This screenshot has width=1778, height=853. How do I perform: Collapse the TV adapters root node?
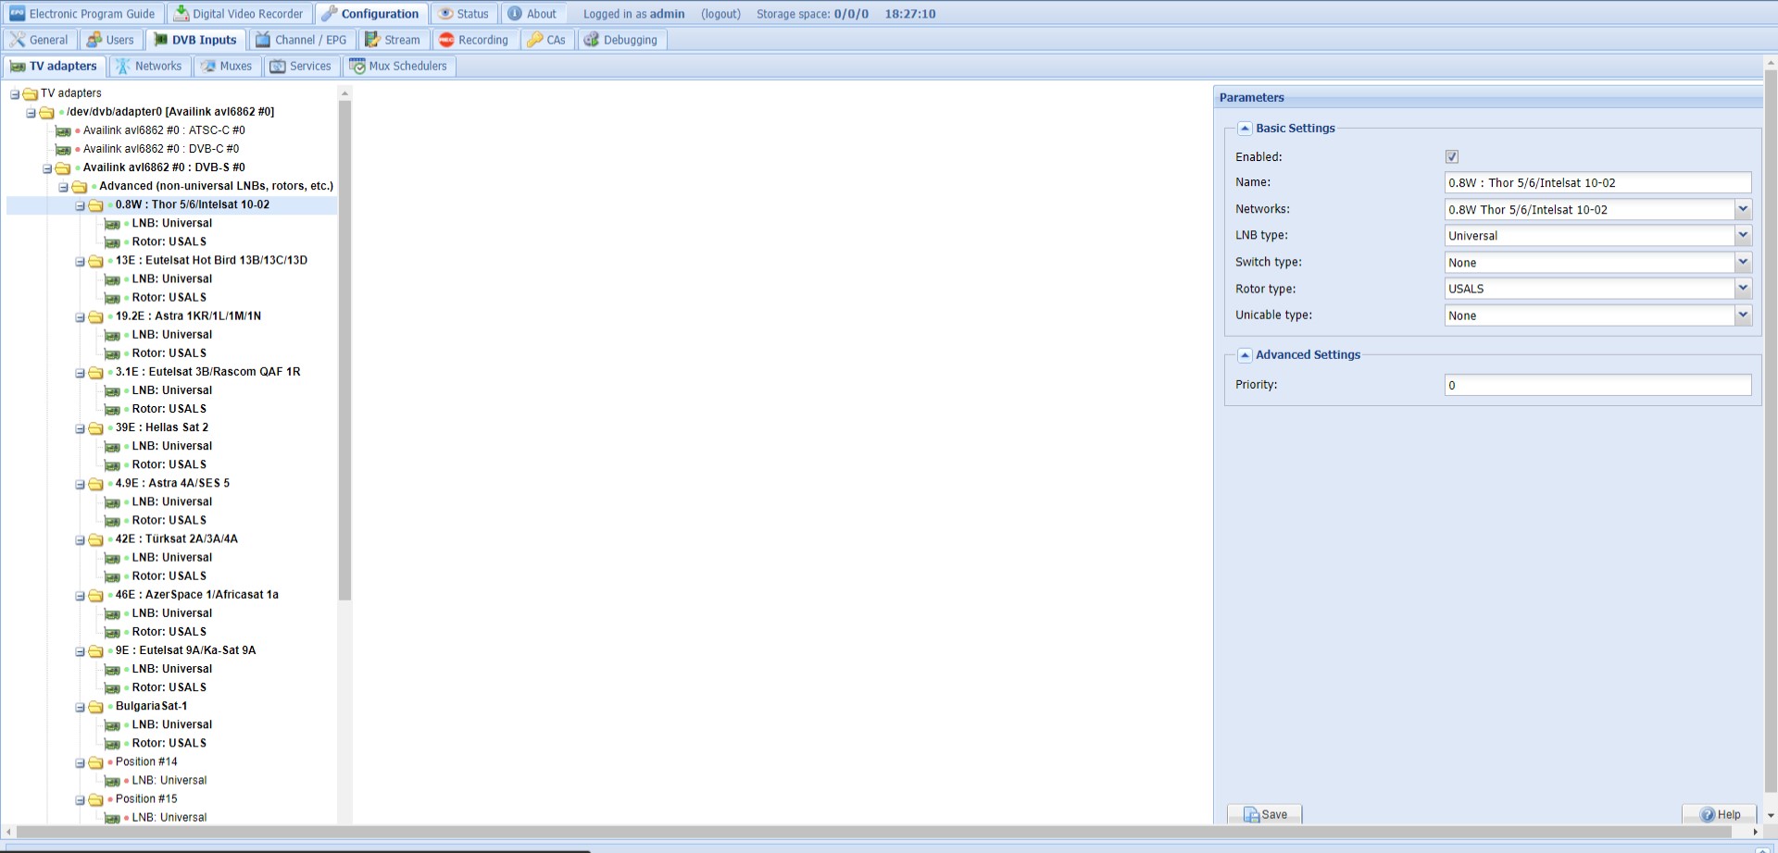(x=15, y=94)
